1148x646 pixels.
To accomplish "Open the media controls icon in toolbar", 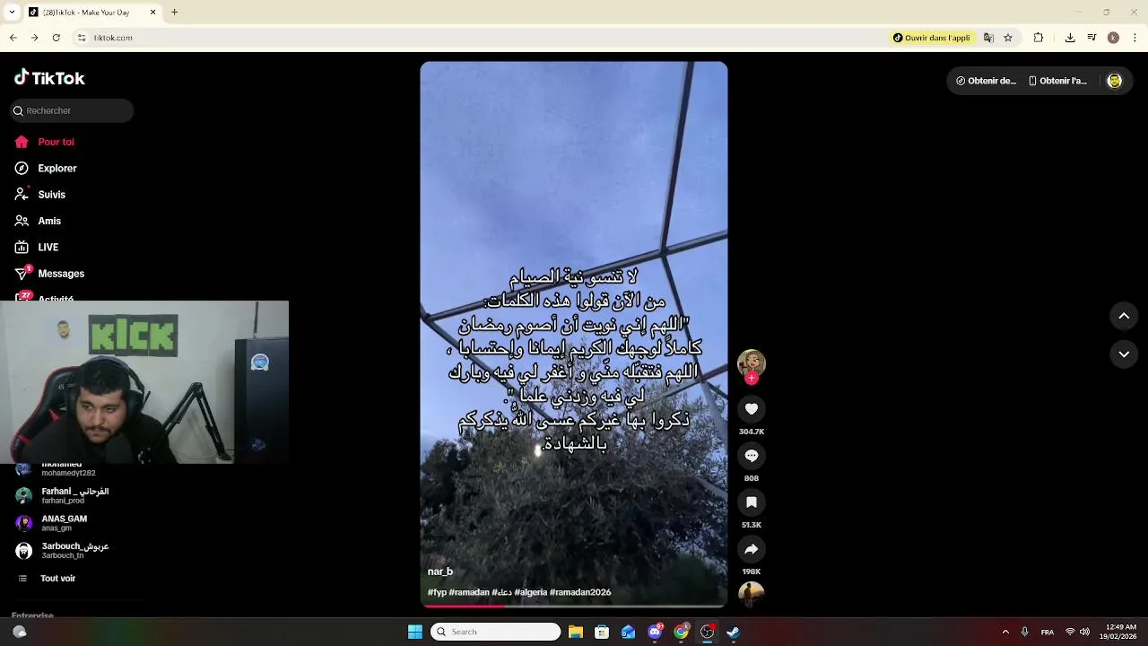I will 1091,38.
